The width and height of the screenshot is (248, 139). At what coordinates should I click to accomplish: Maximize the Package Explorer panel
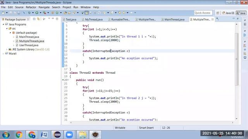coord(57,19)
